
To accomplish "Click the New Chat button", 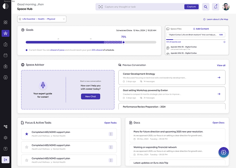I will (90, 96).
